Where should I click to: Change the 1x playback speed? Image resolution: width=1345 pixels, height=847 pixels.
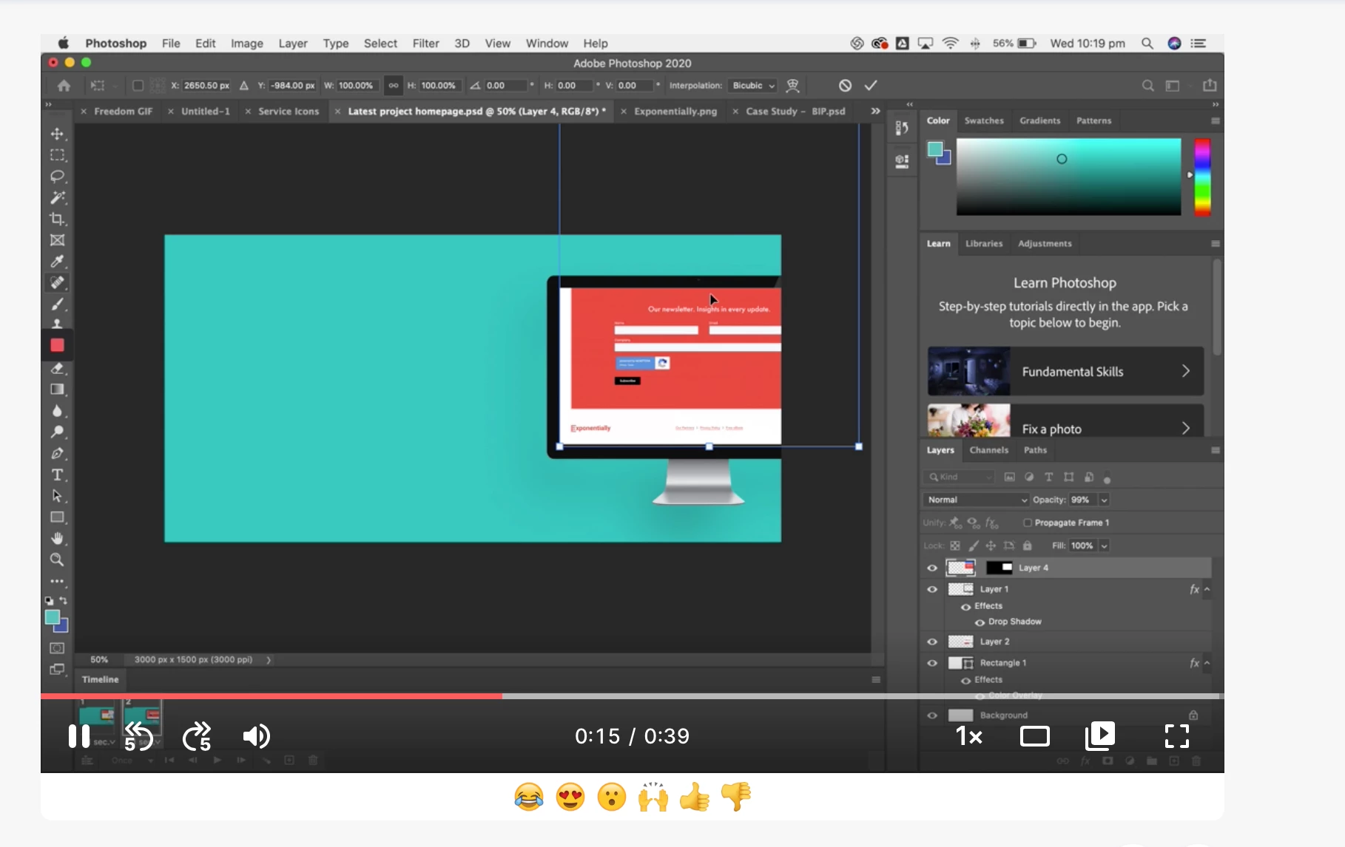coord(968,736)
